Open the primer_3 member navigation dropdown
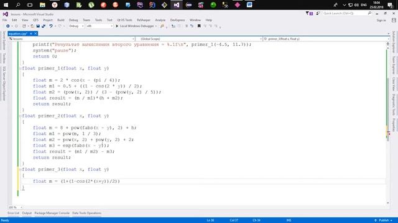Screen dimensions: 398x223 pyautogui.click(x=326, y=39)
